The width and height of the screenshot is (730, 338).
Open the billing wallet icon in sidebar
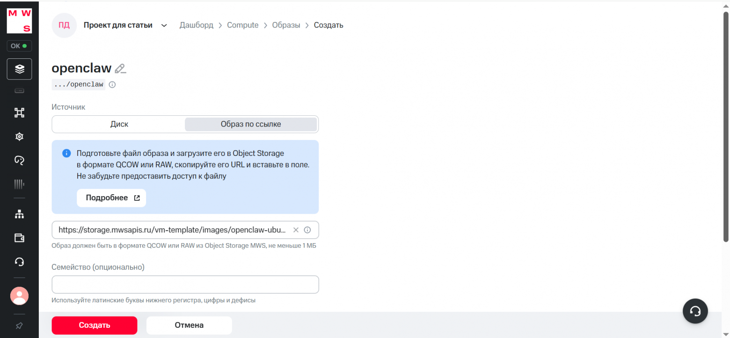(x=19, y=238)
